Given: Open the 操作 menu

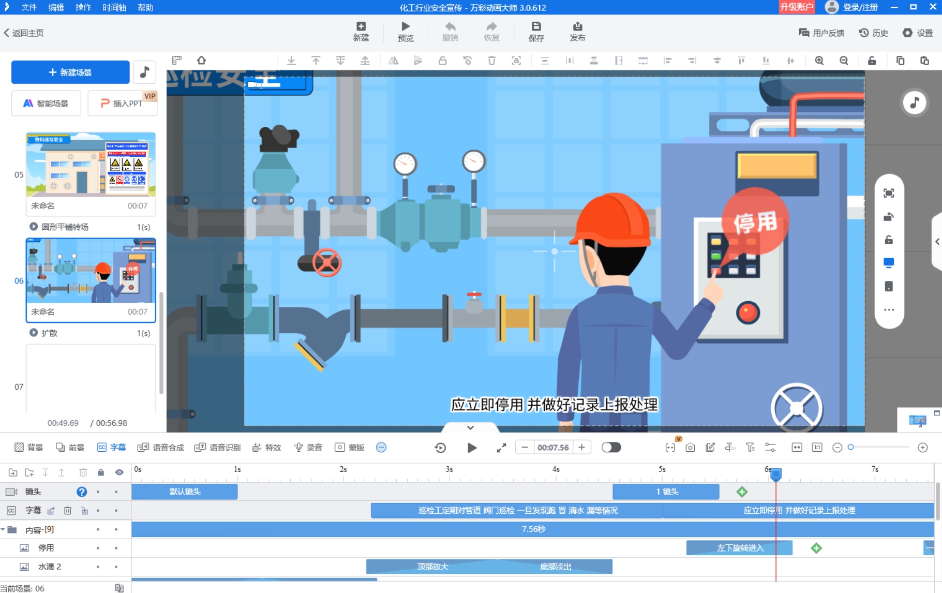Looking at the screenshot, I should tap(83, 7).
